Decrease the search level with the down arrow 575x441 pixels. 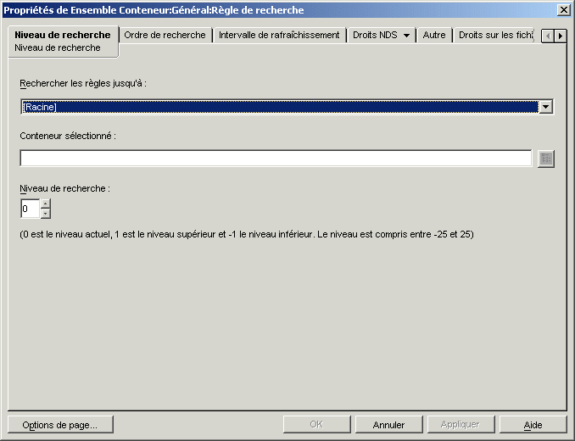46,214
